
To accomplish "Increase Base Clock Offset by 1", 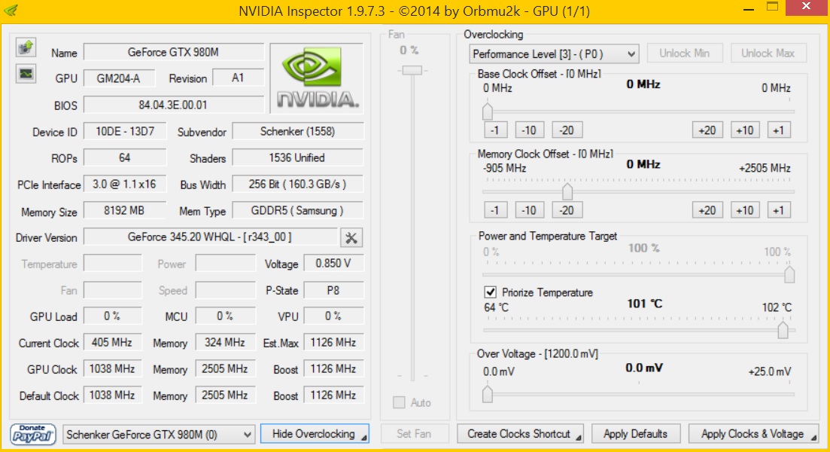I will tap(779, 130).
